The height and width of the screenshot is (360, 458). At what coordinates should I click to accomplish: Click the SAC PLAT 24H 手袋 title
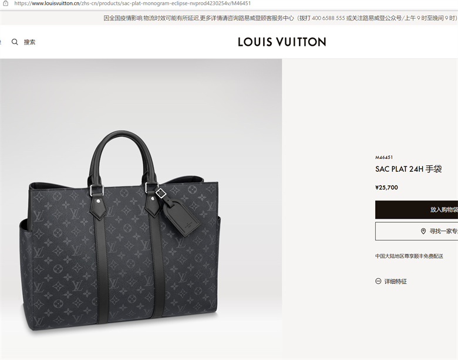click(408, 169)
